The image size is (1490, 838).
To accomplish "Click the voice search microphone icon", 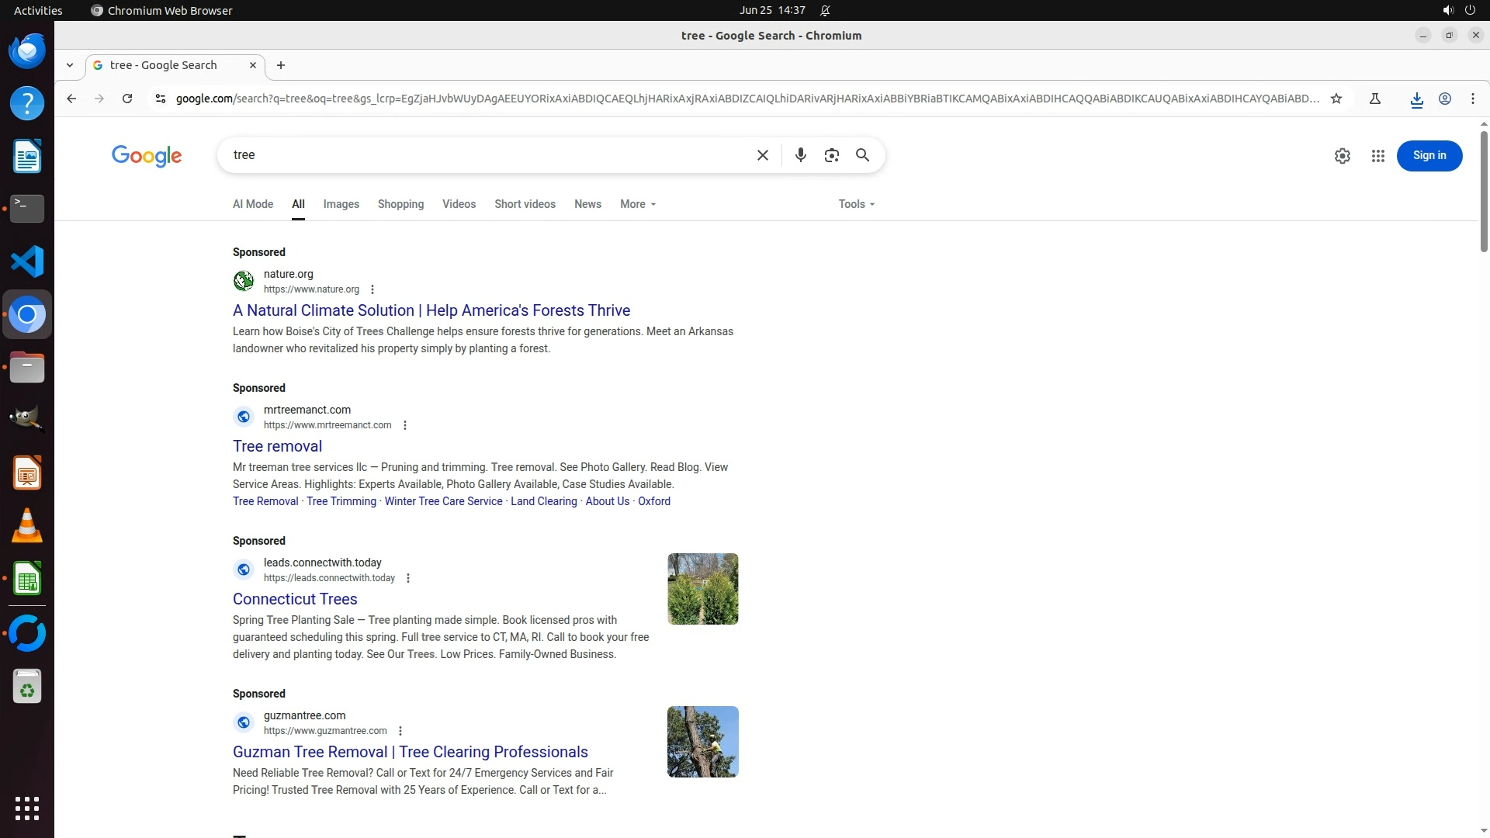I will (x=800, y=155).
